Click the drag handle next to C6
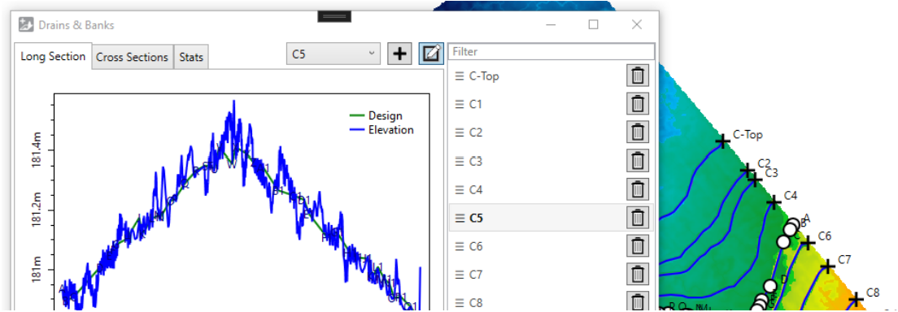The height and width of the screenshot is (312, 898). (x=459, y=246)
